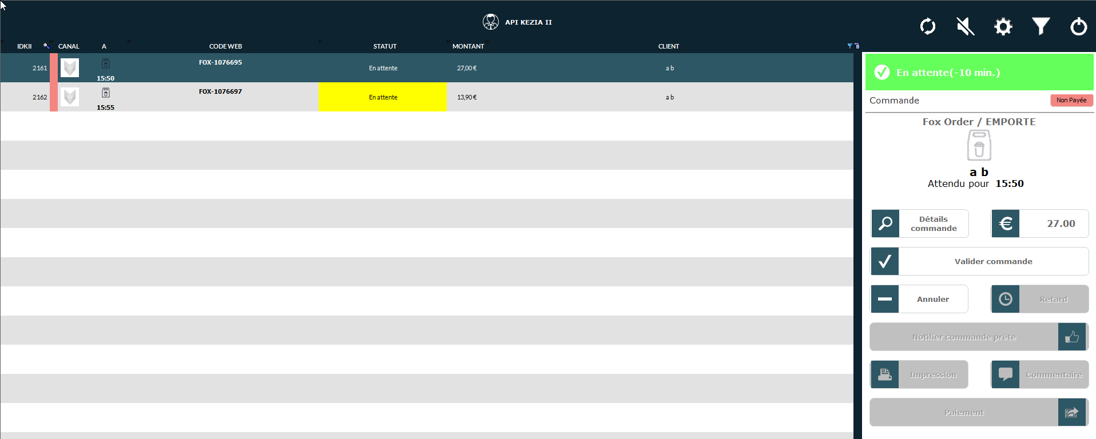Open the large white filter funnel

(1041, 26)
